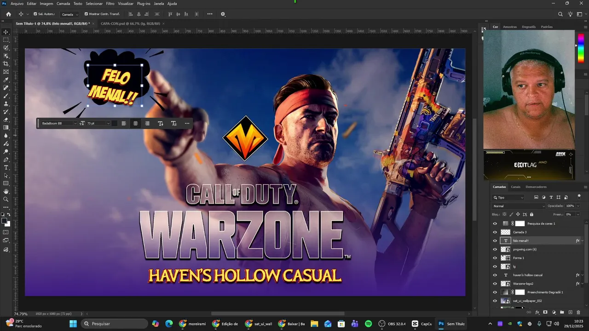Hide the haven's hollow casual layer
Screen dimensions: 589x331
[495, 275]
